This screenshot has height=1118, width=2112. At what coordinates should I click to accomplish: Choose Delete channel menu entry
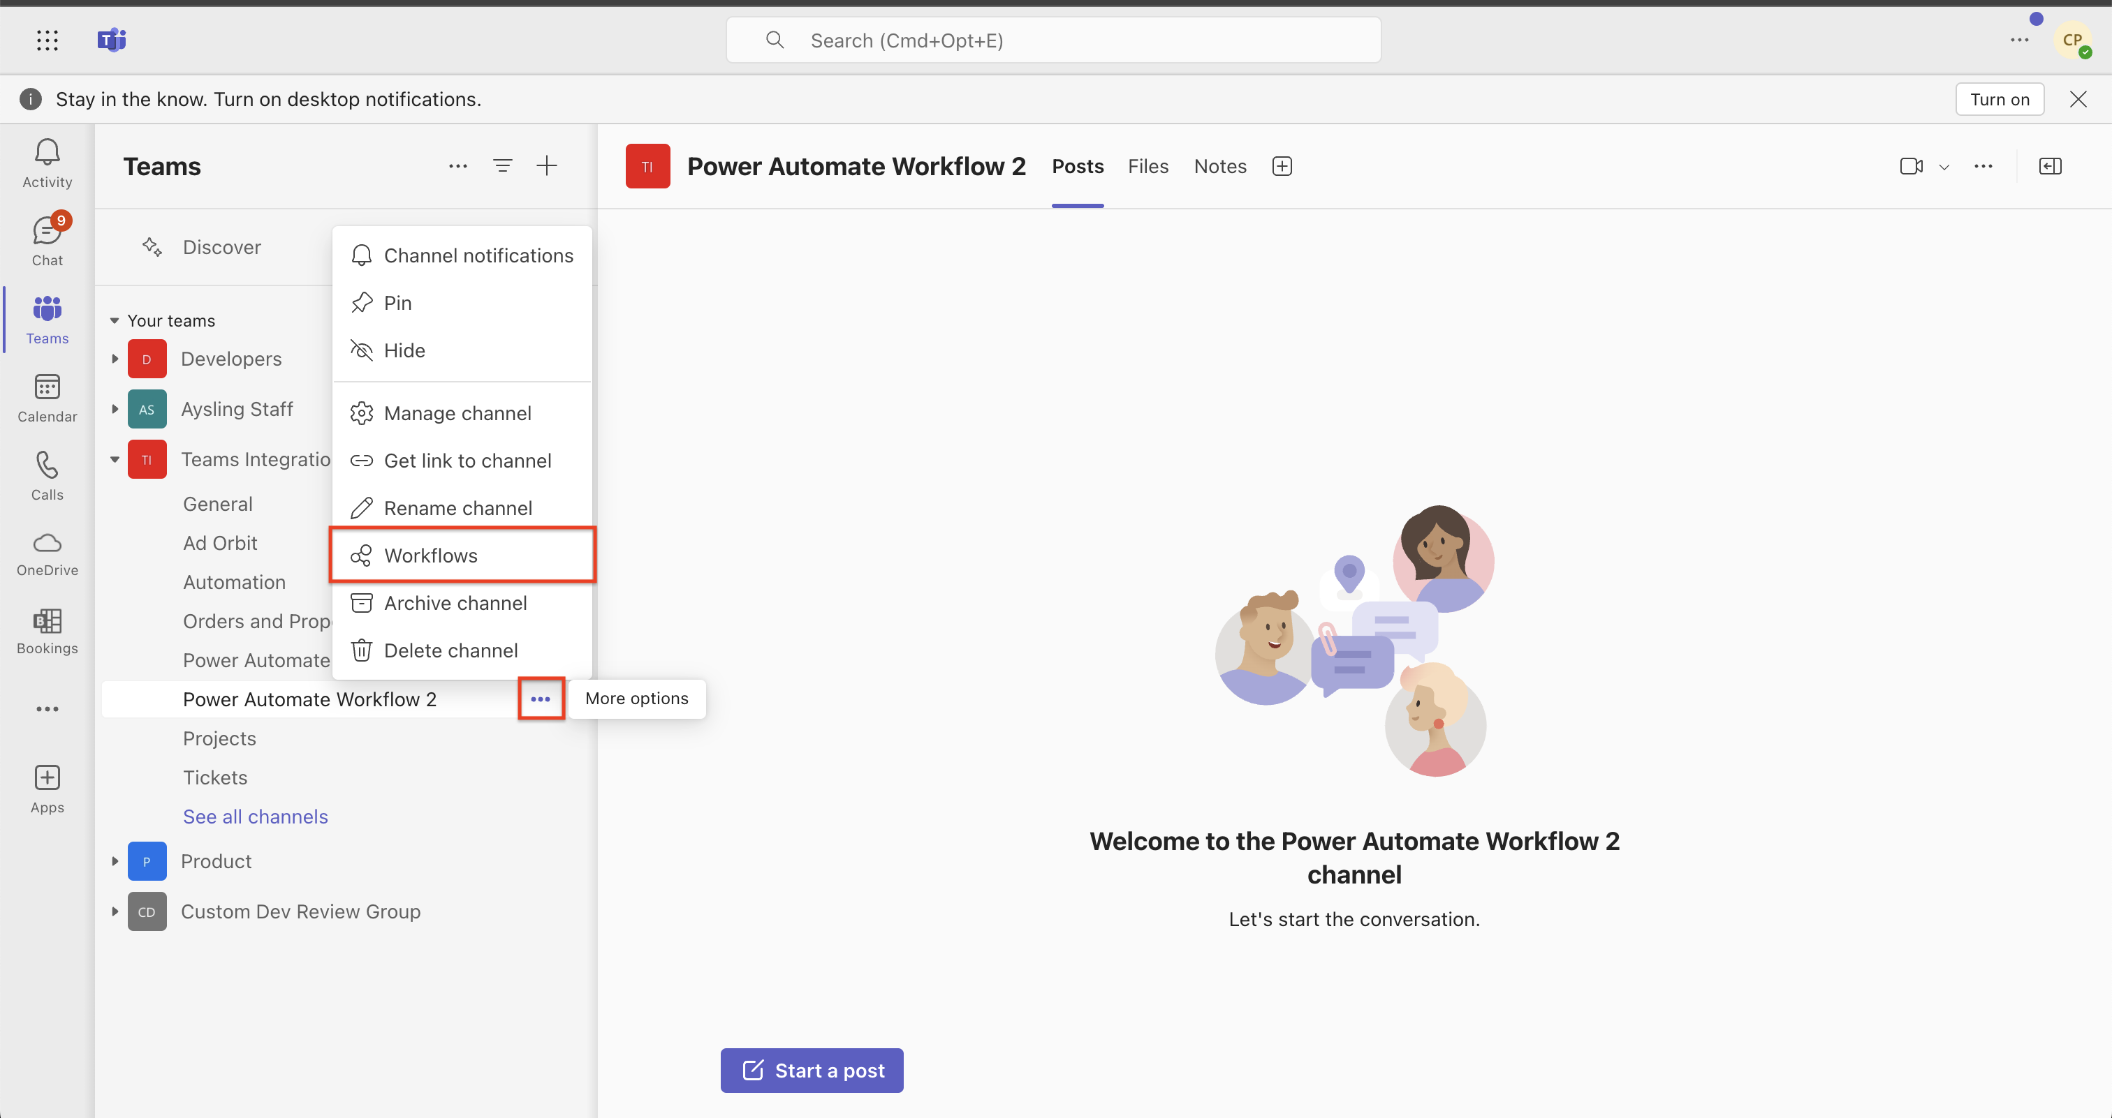click(462, 650)
